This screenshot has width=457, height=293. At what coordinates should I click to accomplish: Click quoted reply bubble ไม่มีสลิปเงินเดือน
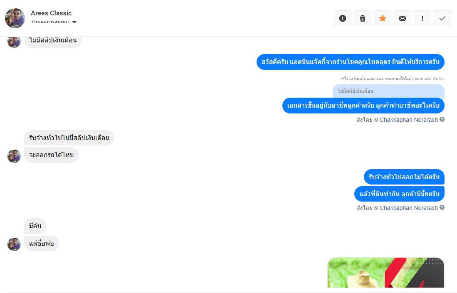(388, 91)
